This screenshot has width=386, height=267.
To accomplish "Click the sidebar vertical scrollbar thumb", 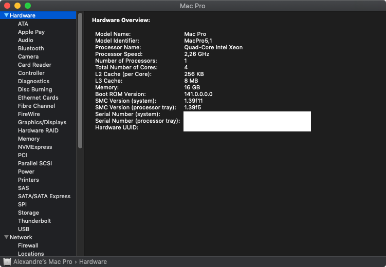I will point(80,81).
